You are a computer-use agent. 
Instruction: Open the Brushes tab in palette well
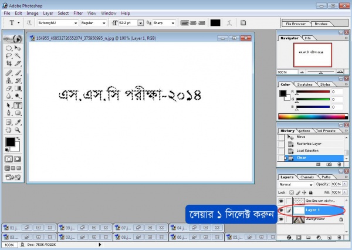point(321,24)
